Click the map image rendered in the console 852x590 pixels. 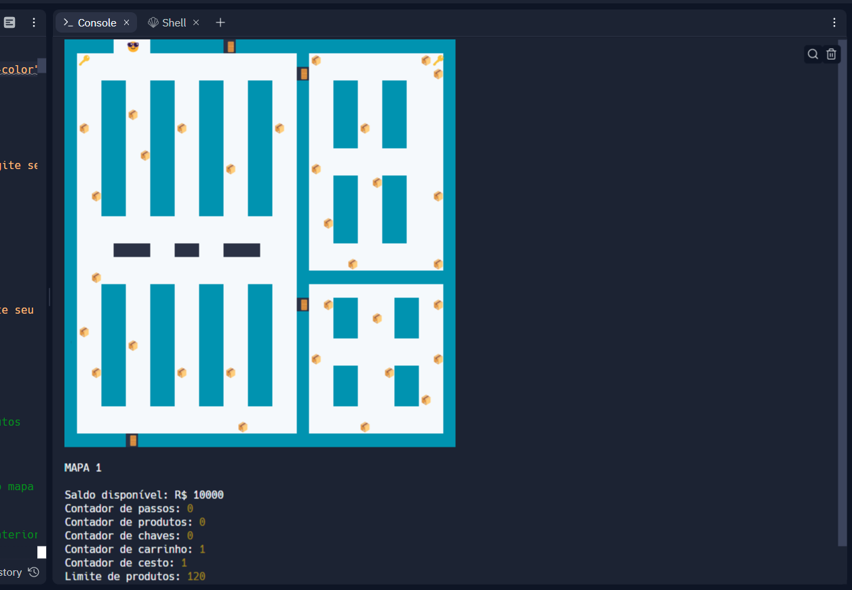260,242
